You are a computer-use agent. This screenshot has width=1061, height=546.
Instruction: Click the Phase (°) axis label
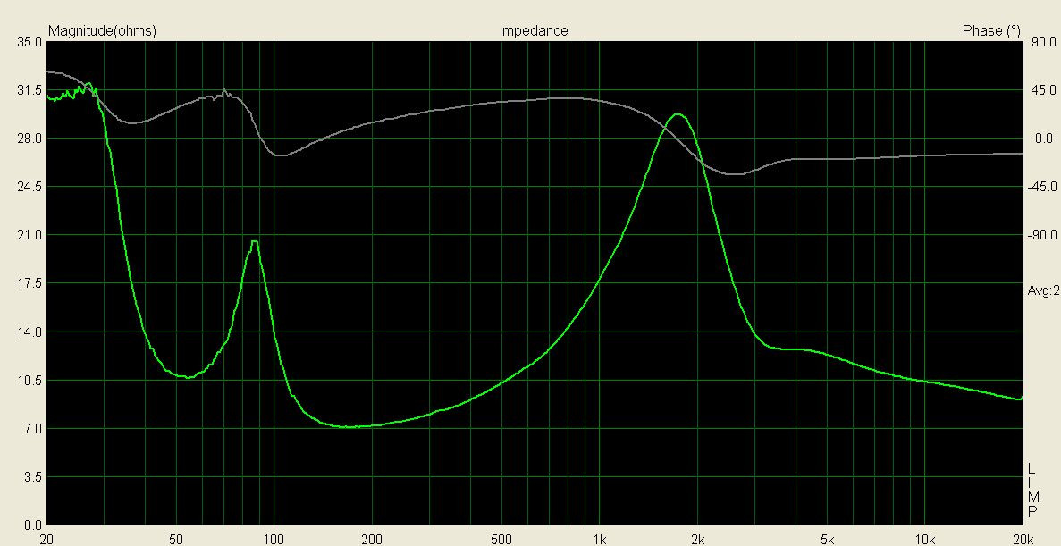click(991, 30)
